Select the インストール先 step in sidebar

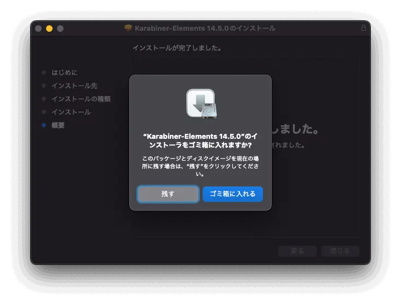pos(75,86)
